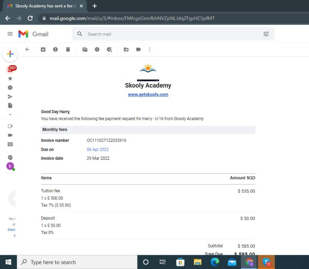Click the Skooly Academy logo image
This screenshot has height=269, width=309.
click(148, 69)
